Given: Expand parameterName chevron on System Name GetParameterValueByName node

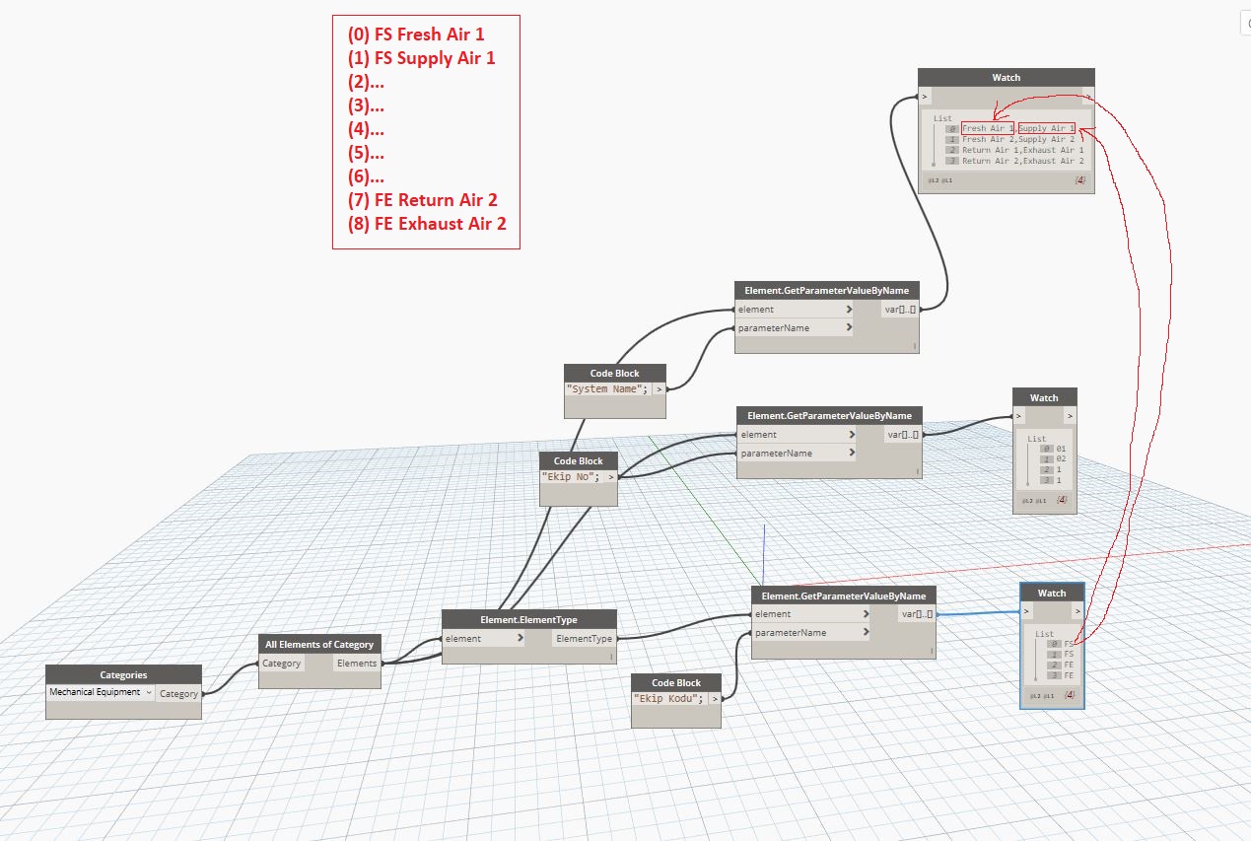Looking at the screenshot, I should tap(848, 327).
